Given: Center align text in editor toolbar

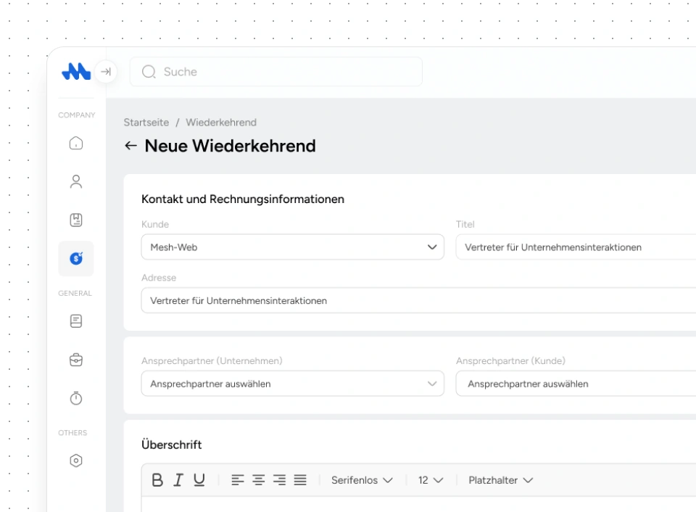Looking at the screenshot, I should coord(259,480).
